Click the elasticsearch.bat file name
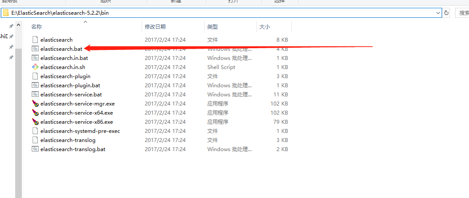 point(61,49)
